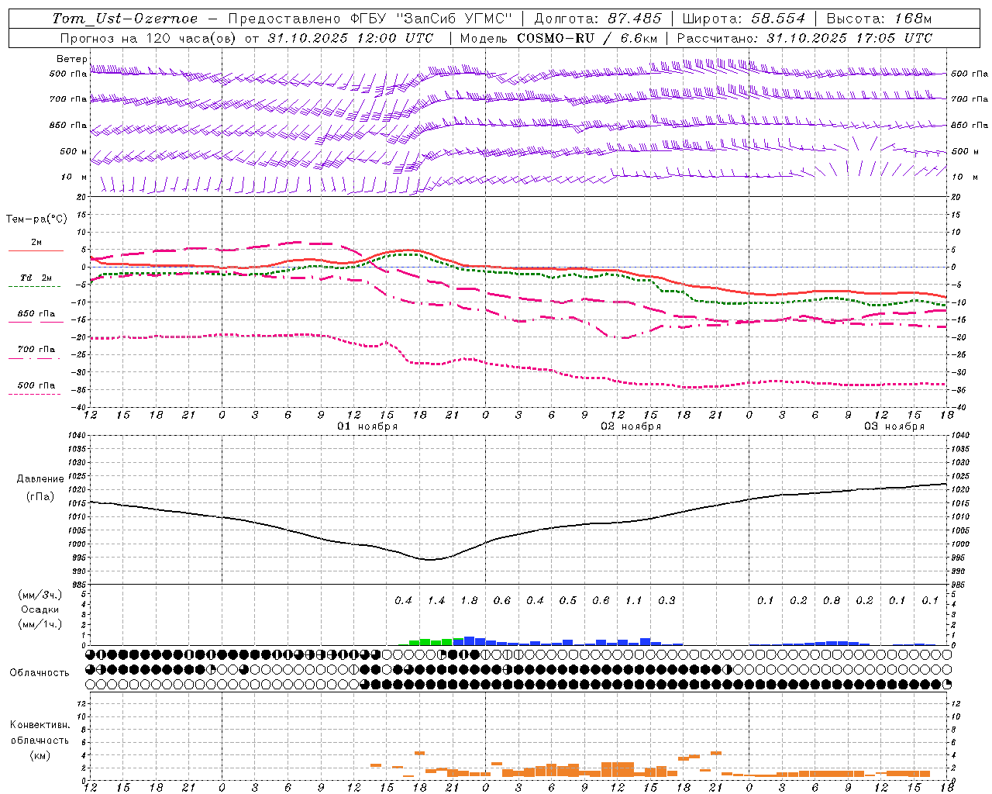992x794 pixels.
Task: Click the Осадки panel label
Action: 40,609
